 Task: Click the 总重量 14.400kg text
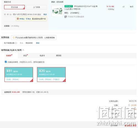12,26
